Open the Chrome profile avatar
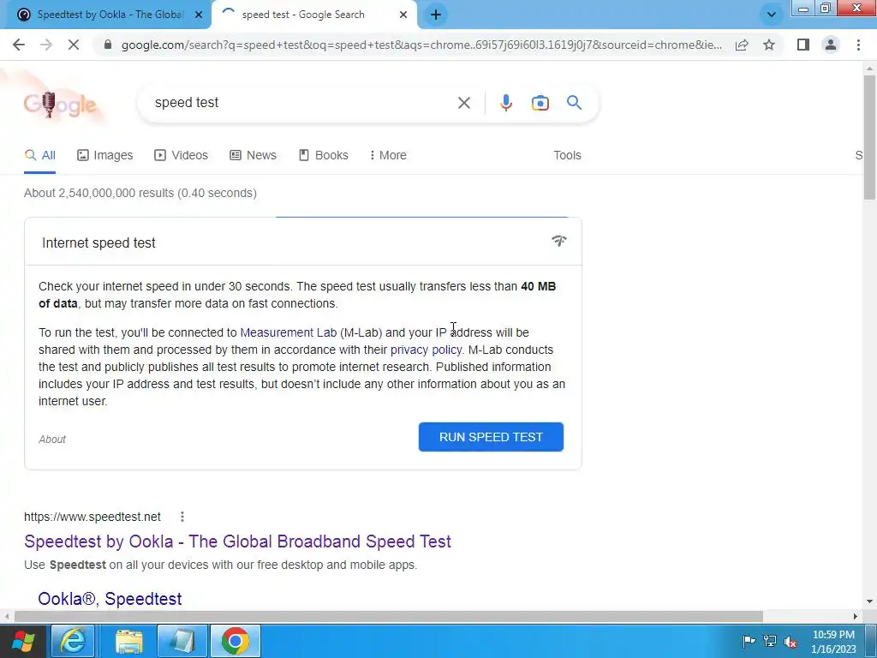Screen dimensions: 877x658 (x=831, y=45)
